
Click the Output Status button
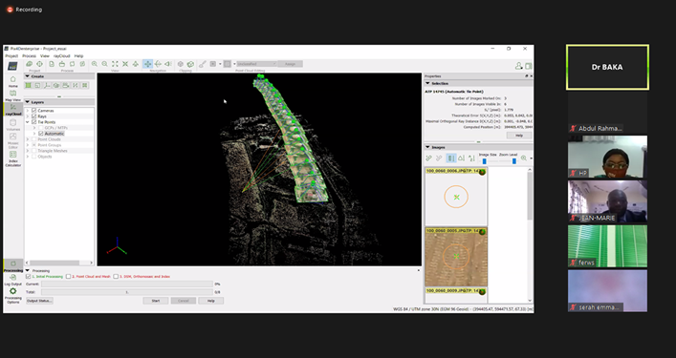(x=39, y=301)
